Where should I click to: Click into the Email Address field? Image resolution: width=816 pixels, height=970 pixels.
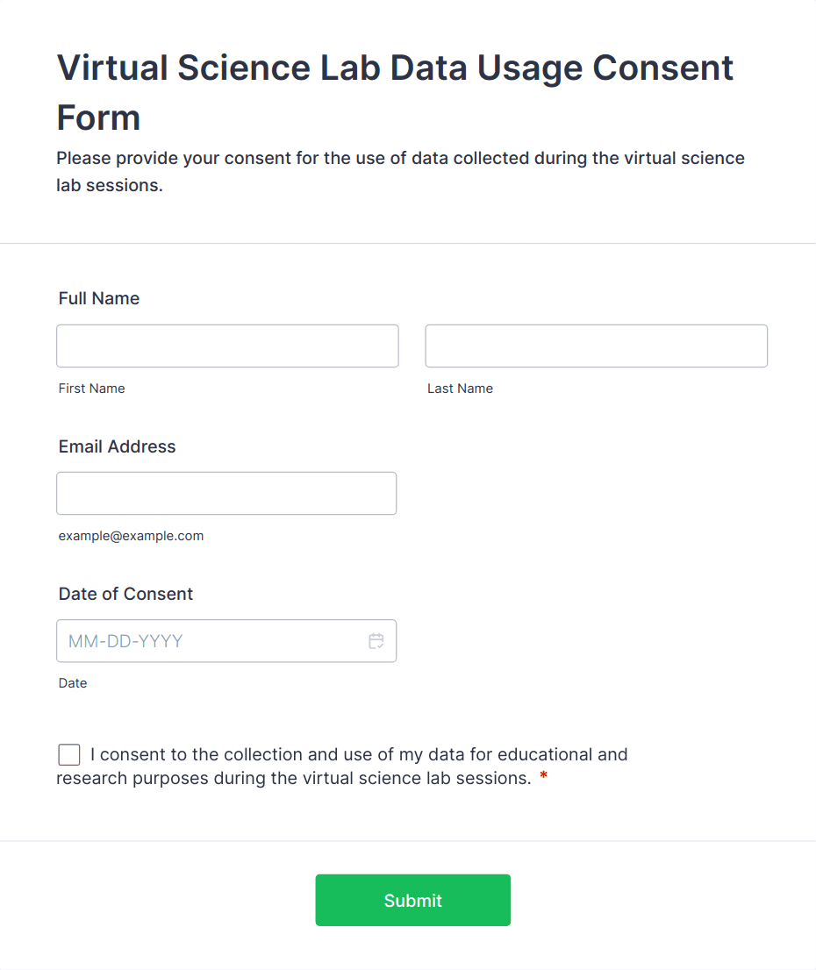pos(226,494)
